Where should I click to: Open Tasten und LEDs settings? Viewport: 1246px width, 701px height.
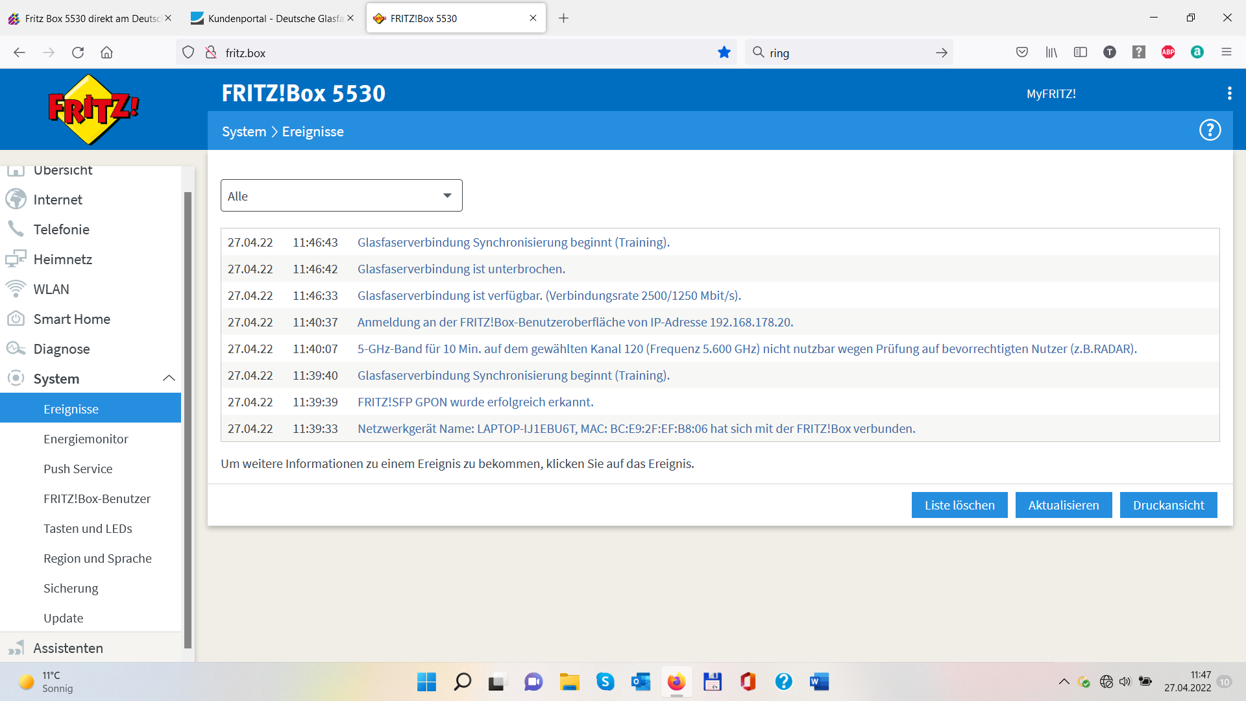[88, 528]
